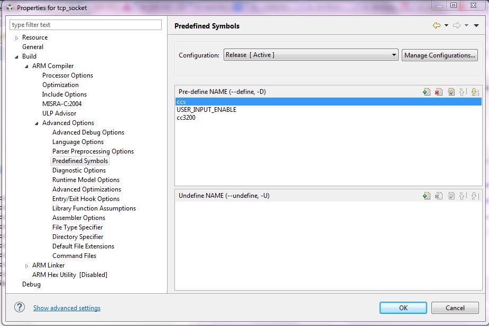Open Optimization settings page
Screen dimensions: 489x326
tap(60, 85)
